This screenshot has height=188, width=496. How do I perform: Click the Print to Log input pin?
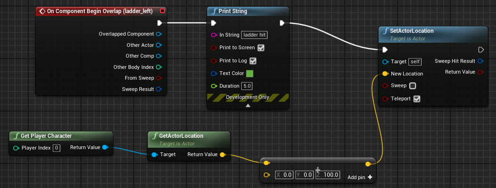213,61
